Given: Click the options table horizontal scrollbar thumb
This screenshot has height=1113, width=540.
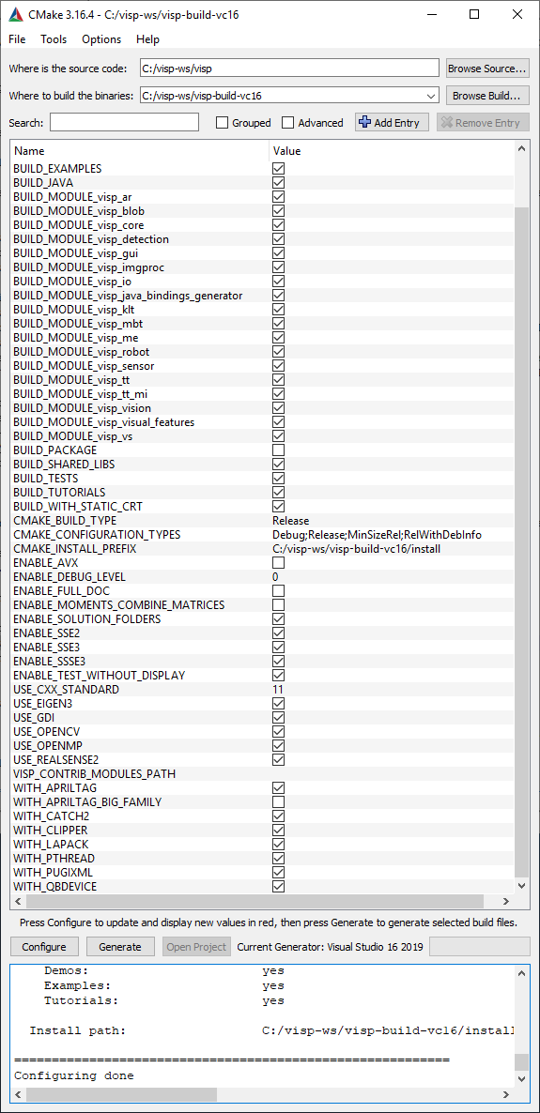Looking at the screenshot, I should pos(255,901).
